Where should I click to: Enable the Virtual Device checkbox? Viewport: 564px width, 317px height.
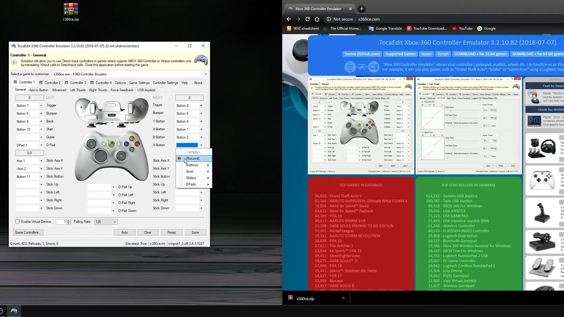pos(18,221)
